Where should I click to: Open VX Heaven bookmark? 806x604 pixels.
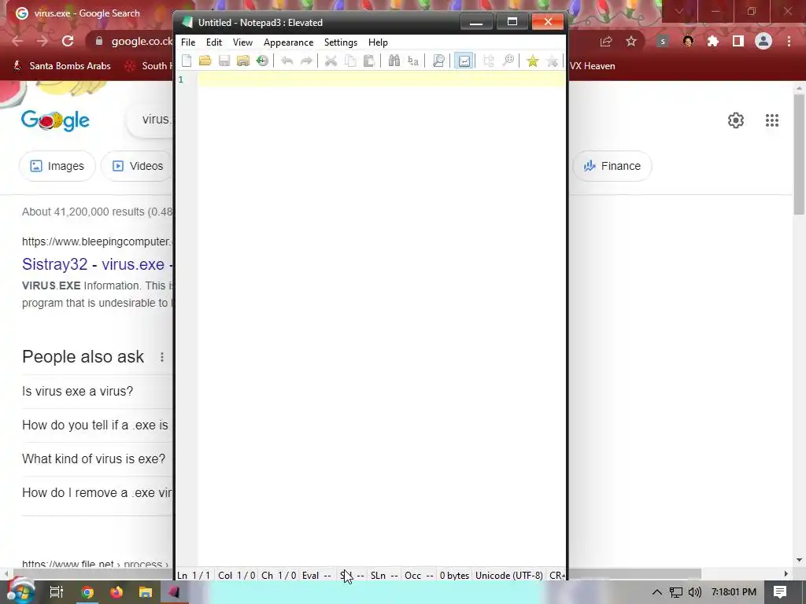(x=592, y=66)
